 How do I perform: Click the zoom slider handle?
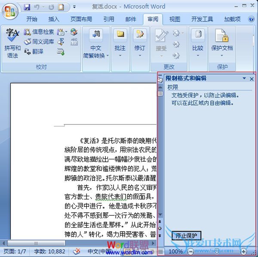217,251
